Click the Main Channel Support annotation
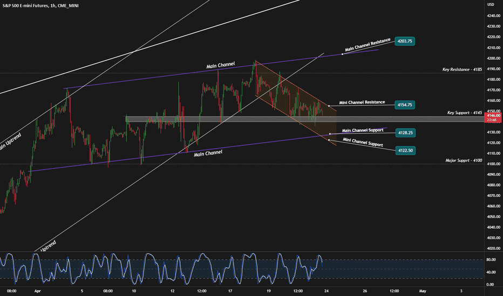503x296 pixels. tap(363, 130)
